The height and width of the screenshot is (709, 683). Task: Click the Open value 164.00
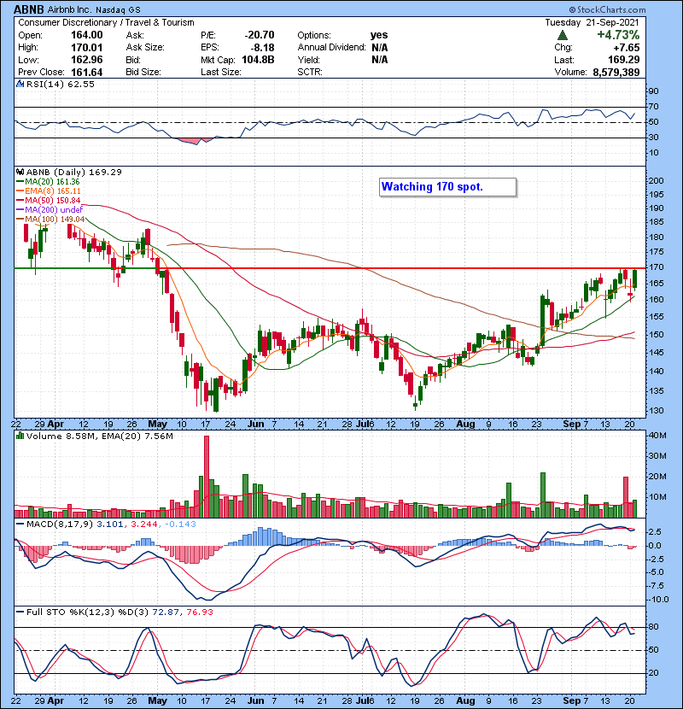pyautogui.click(x=87, y=35)
